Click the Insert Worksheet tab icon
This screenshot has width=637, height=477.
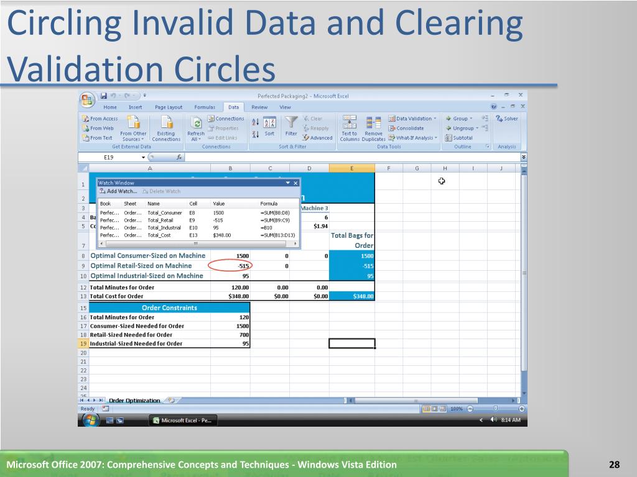tap(172, 401)
